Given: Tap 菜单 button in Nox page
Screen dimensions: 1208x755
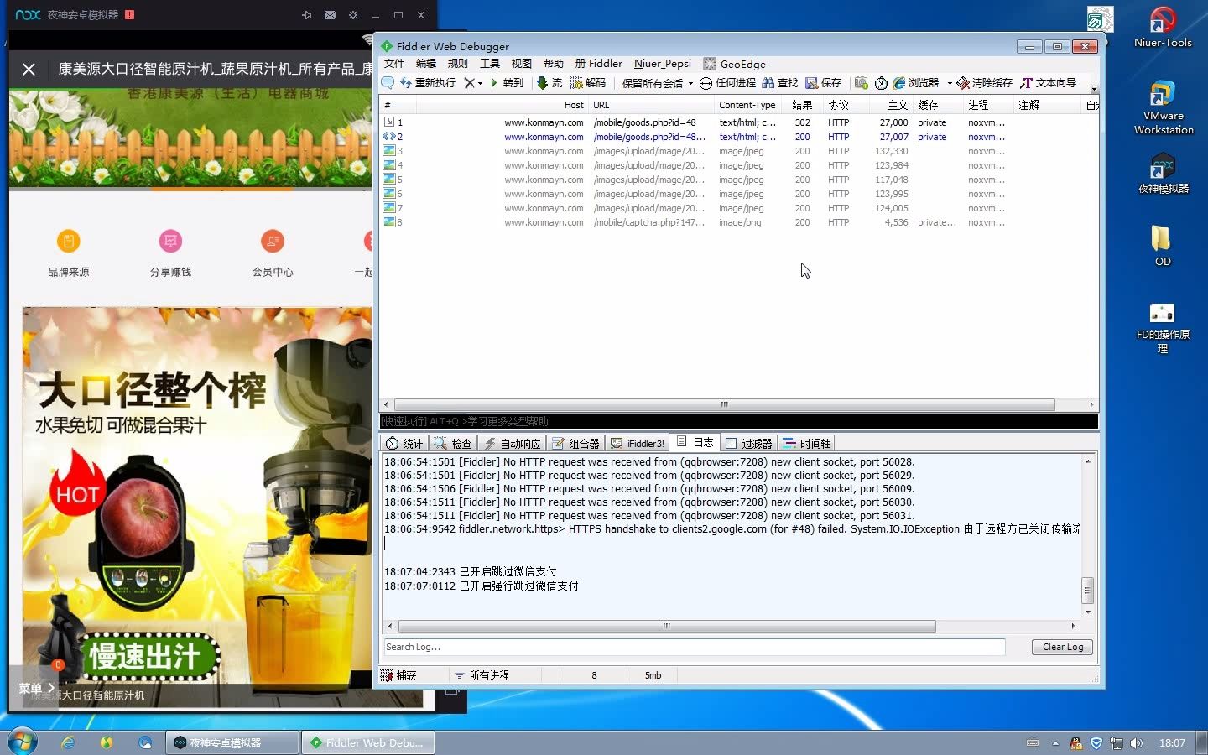Looking at the screenshot, I should point(35,688).
